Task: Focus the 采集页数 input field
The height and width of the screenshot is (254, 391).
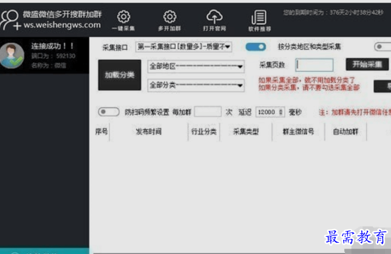Action: tap(314, 65)
